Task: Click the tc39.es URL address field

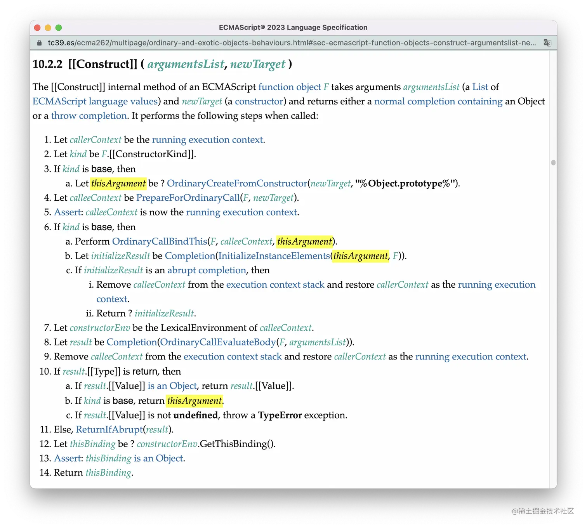Action: (292, 43)
